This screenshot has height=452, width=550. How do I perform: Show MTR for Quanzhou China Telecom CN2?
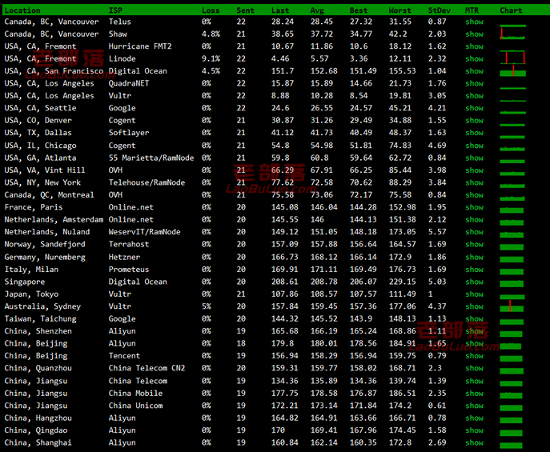474,368
